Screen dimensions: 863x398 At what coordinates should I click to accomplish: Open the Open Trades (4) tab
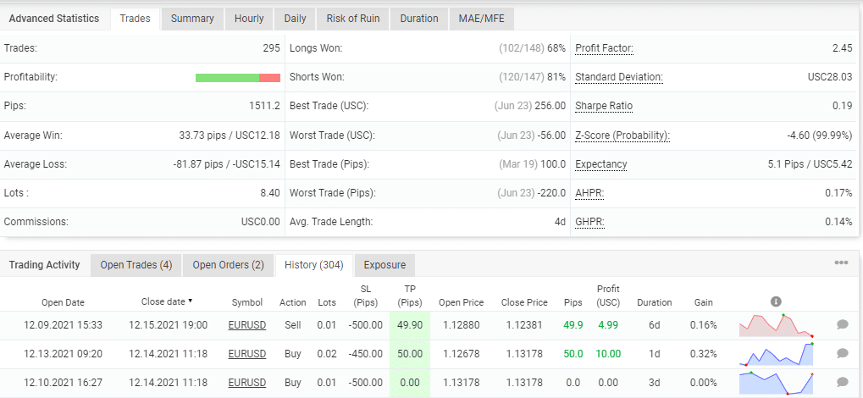(136, 265)
